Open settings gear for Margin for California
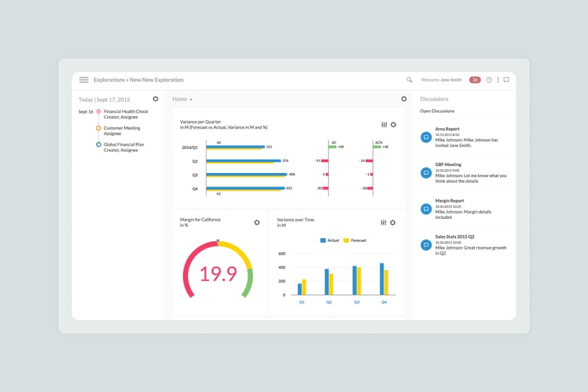 (257, 223)
